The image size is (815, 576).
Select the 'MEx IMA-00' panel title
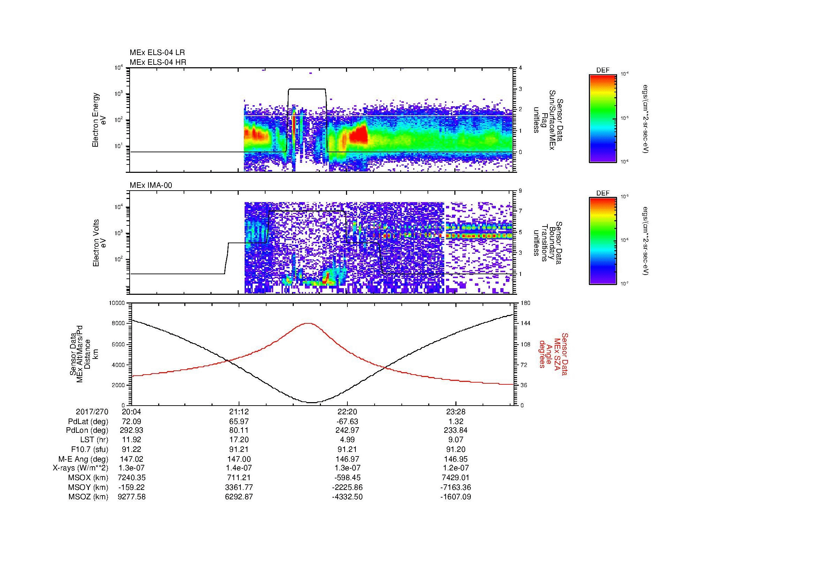click(151, 185)
